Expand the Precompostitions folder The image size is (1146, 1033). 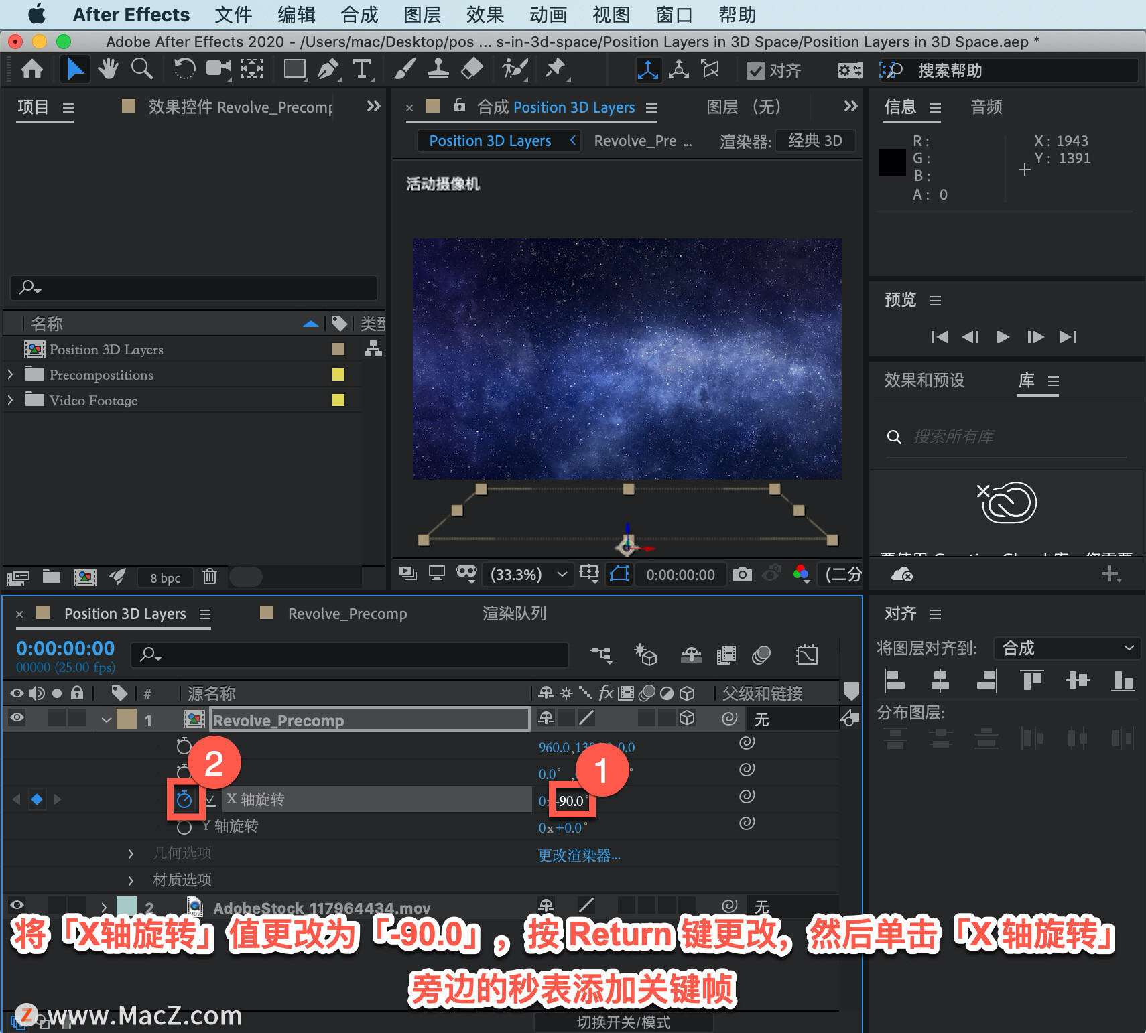pos(10,374)
